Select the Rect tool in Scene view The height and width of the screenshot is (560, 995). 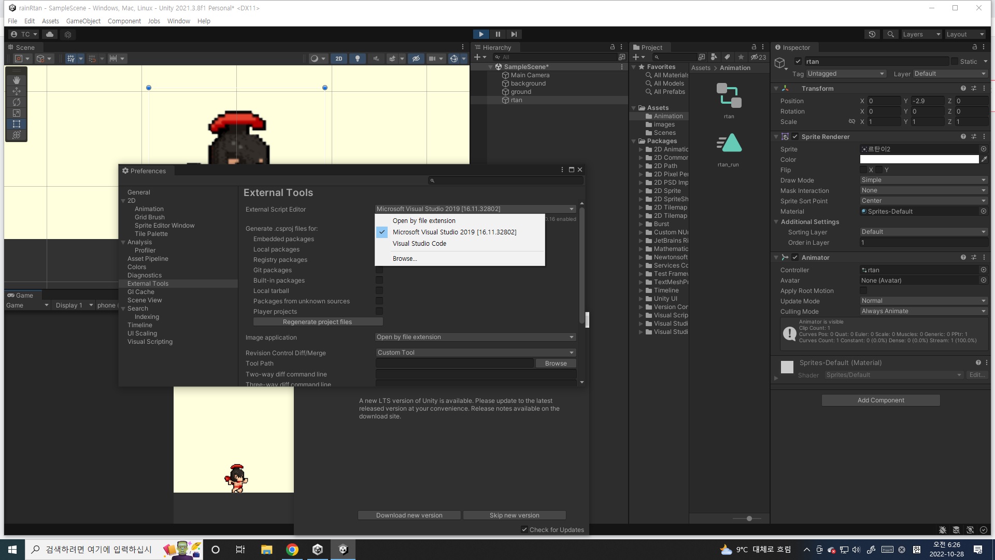coord(17,124)
